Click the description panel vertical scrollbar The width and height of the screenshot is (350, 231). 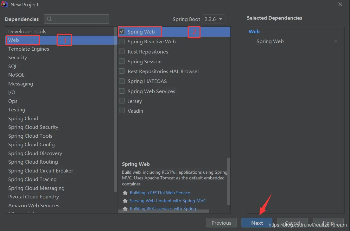[228, 181]
